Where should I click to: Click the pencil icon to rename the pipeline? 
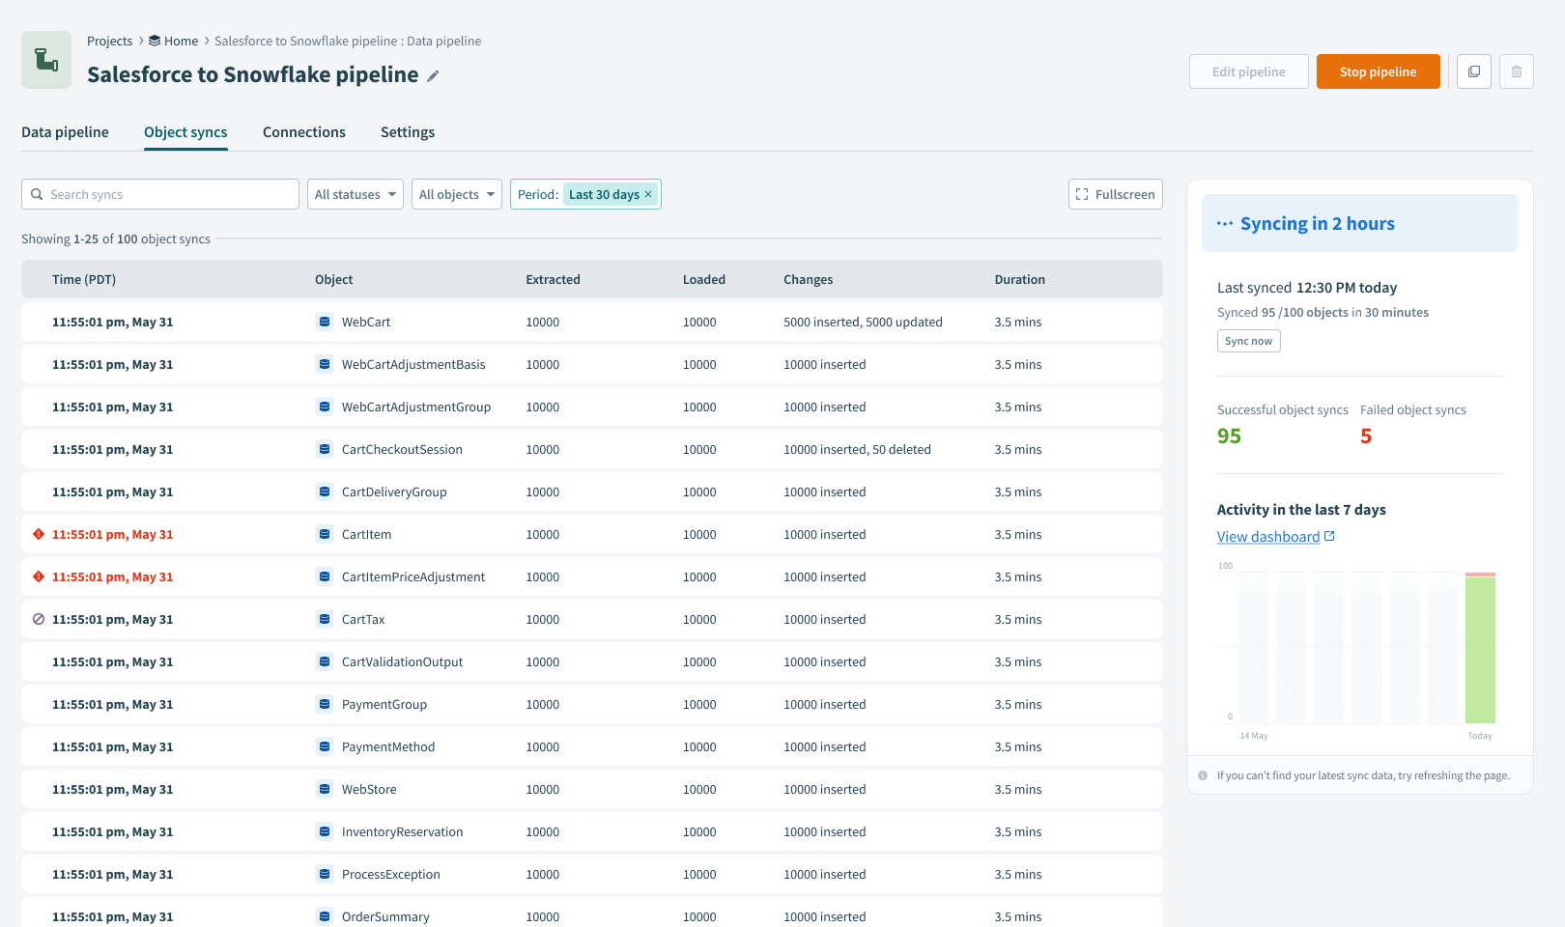[x=433, y=76]
